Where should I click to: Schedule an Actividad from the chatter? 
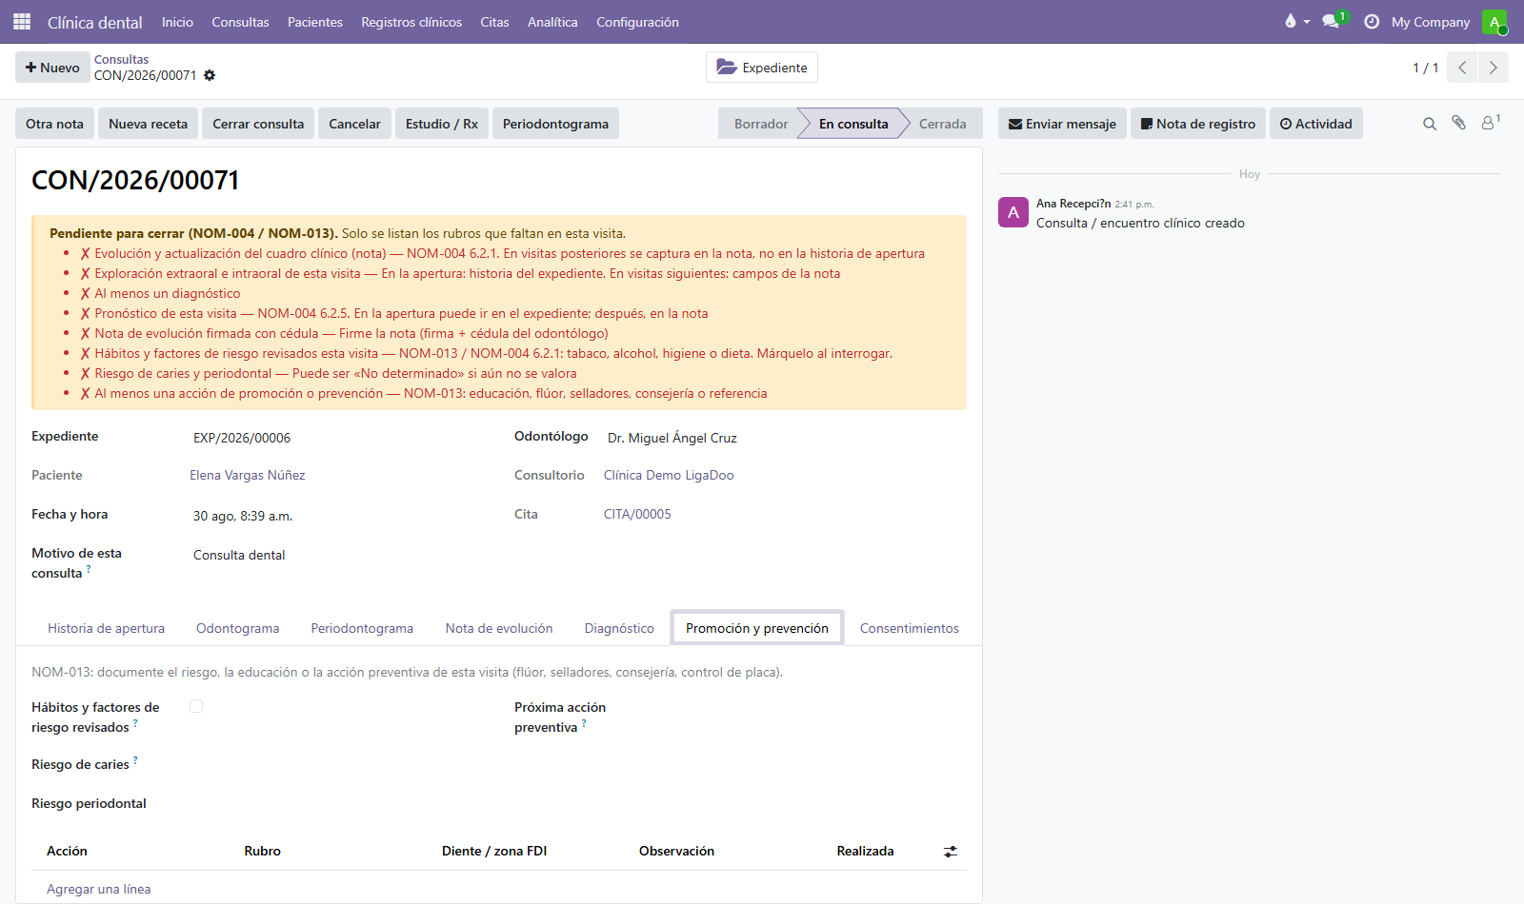pos(1316,124)
